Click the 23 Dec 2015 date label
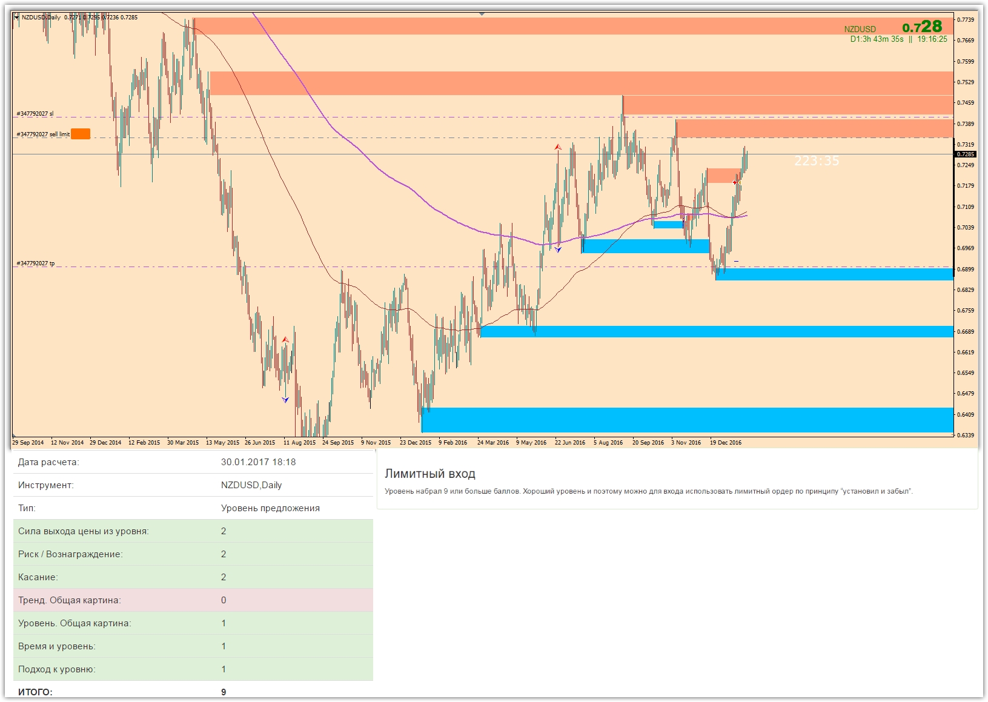Viewport: 988px width, 702px height. click(x=416, y=443)
